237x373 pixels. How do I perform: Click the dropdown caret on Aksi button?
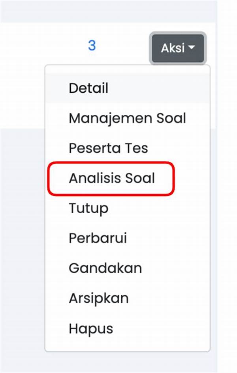tap(193, 48)
